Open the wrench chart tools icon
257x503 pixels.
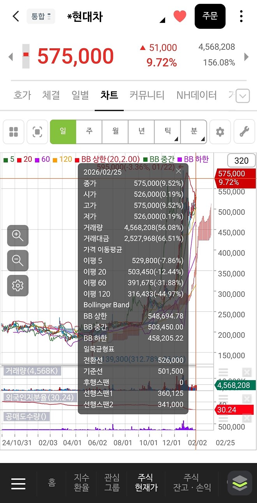tap(244, 132)
